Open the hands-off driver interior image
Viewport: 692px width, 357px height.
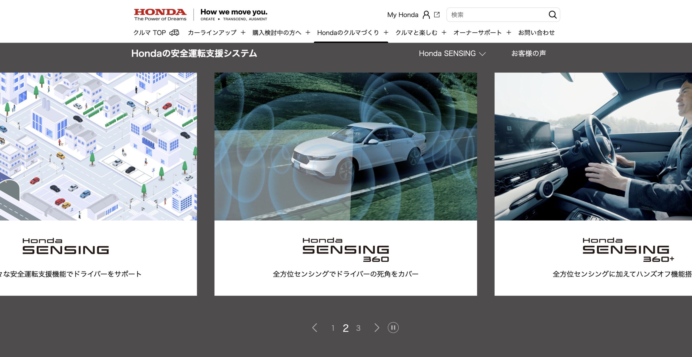click(x=593, y=146)
